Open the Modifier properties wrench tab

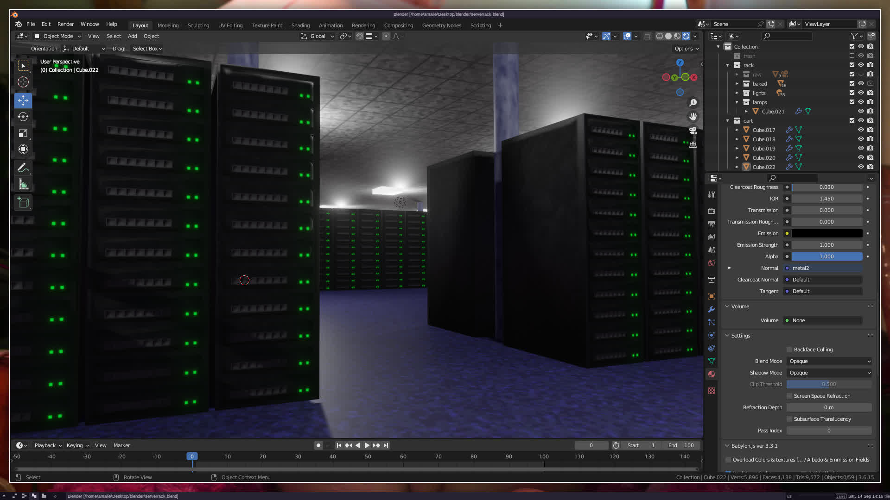(712, 309)
